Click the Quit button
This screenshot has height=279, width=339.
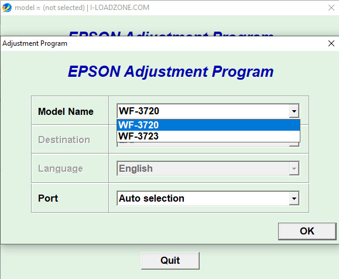click(170, 260)
